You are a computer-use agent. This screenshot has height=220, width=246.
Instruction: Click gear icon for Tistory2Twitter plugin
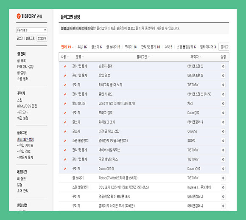(x=223, y=178)
